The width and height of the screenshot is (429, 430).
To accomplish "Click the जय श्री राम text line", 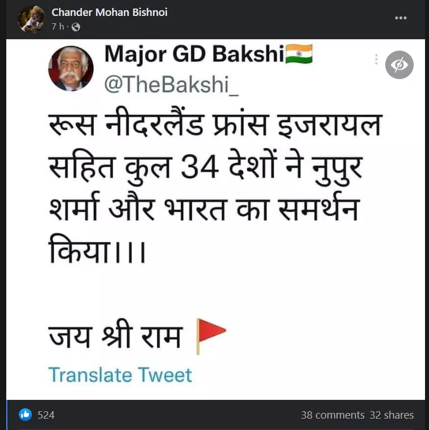I will (115, 336).
